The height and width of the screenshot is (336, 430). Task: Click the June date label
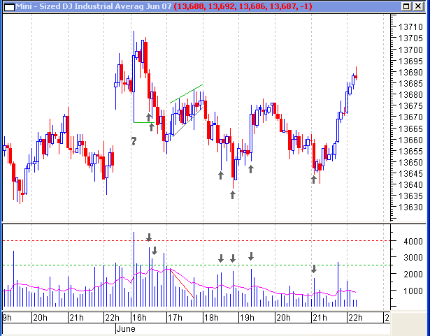click(126, 328)
